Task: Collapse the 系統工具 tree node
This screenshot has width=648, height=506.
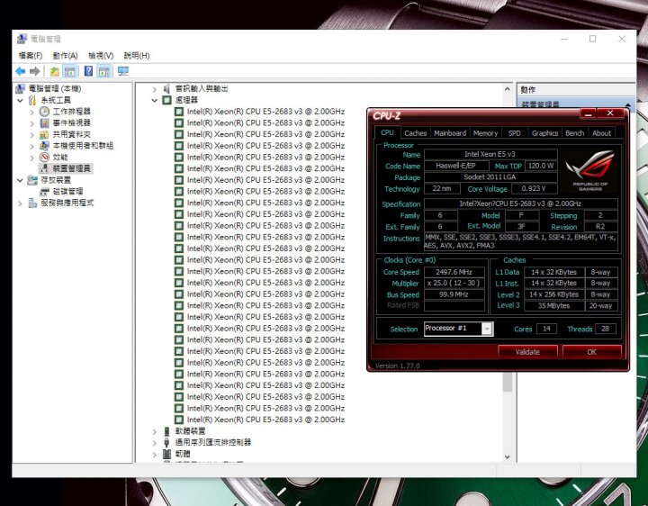Action: [20, 100]
